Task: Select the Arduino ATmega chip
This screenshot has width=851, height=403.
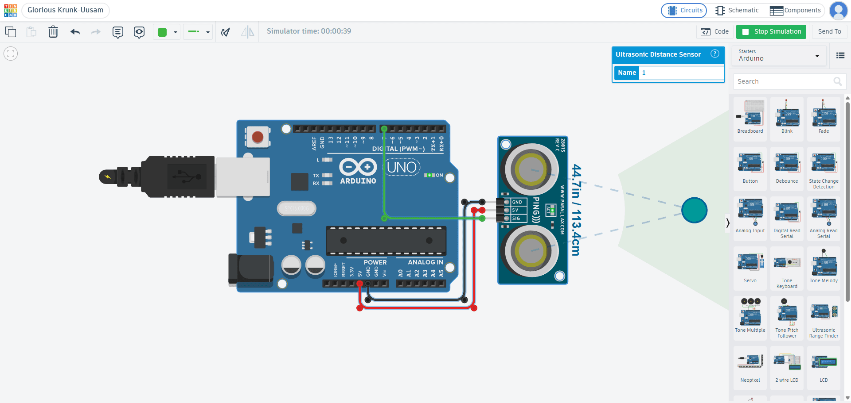Action: [x=386, y=241]
